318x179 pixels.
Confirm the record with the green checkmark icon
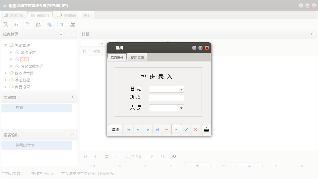[x=186, y=129]
